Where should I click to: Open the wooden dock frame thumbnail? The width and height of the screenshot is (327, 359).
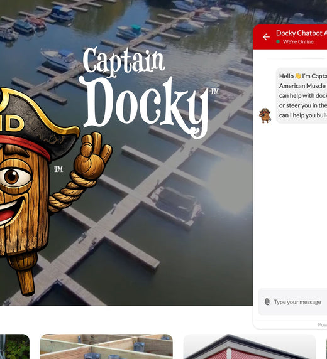tap(106, 346)
